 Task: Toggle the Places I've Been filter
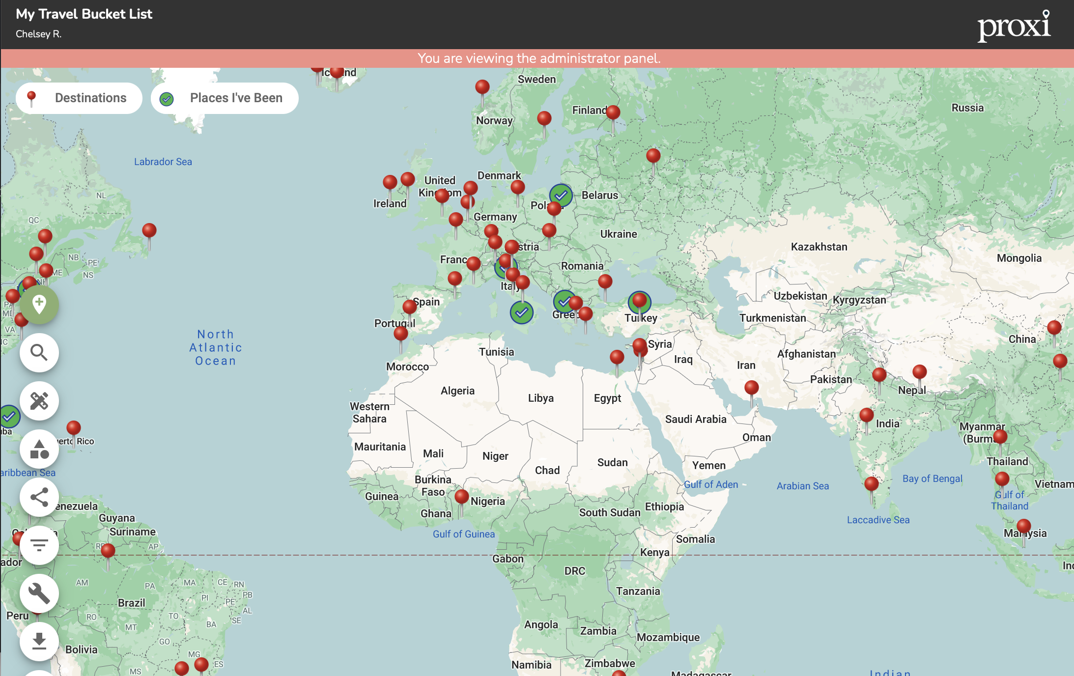(x=225, y=98)
